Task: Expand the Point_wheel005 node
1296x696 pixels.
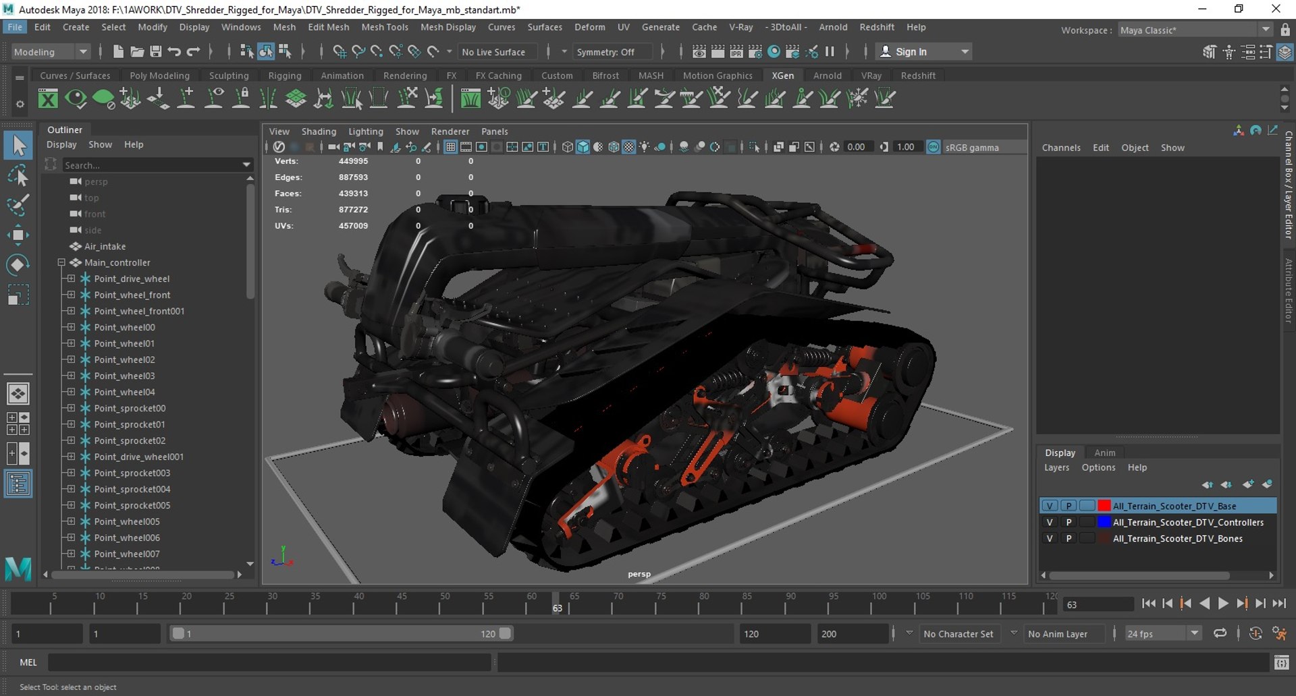Action: [71, 521]
